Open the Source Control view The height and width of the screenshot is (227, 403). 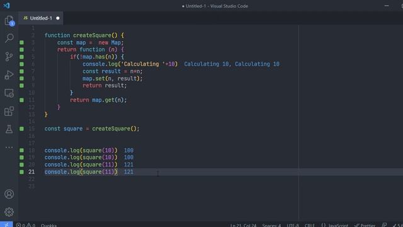pos(9,56)
